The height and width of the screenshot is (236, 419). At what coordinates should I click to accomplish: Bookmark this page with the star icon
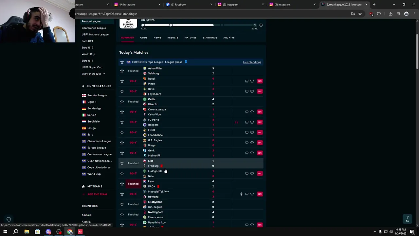pos(360,14)
